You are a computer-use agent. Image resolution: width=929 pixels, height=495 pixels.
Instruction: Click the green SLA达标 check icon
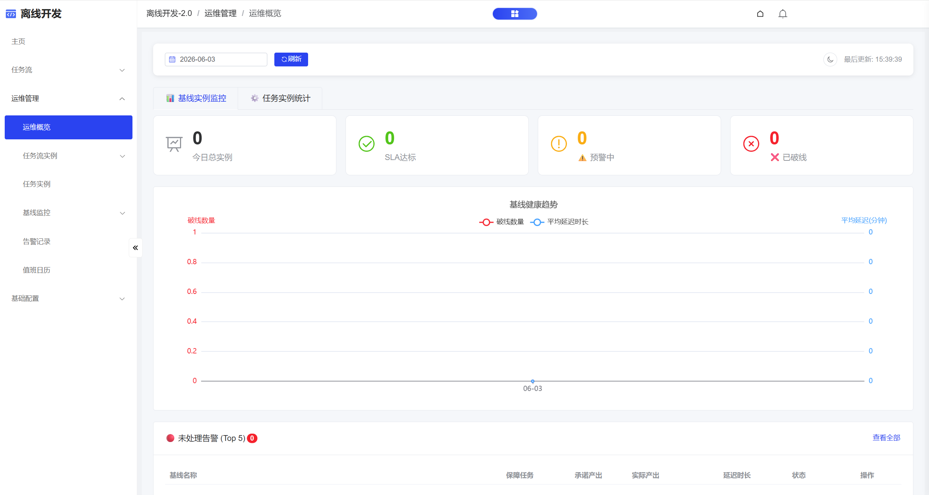point(367,144)
